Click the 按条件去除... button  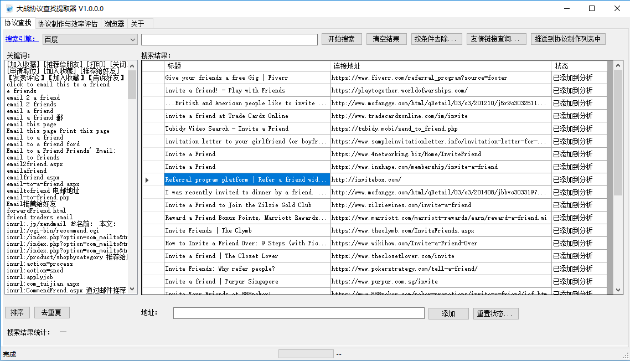point(436,39)
